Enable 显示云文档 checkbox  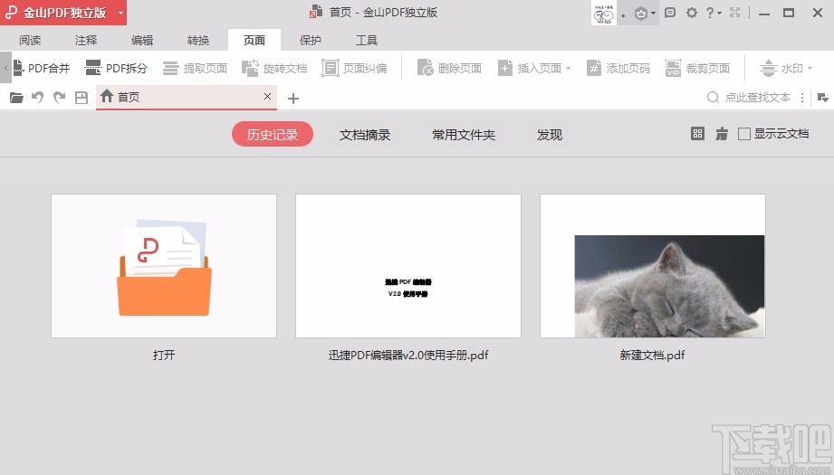[744, 134]
